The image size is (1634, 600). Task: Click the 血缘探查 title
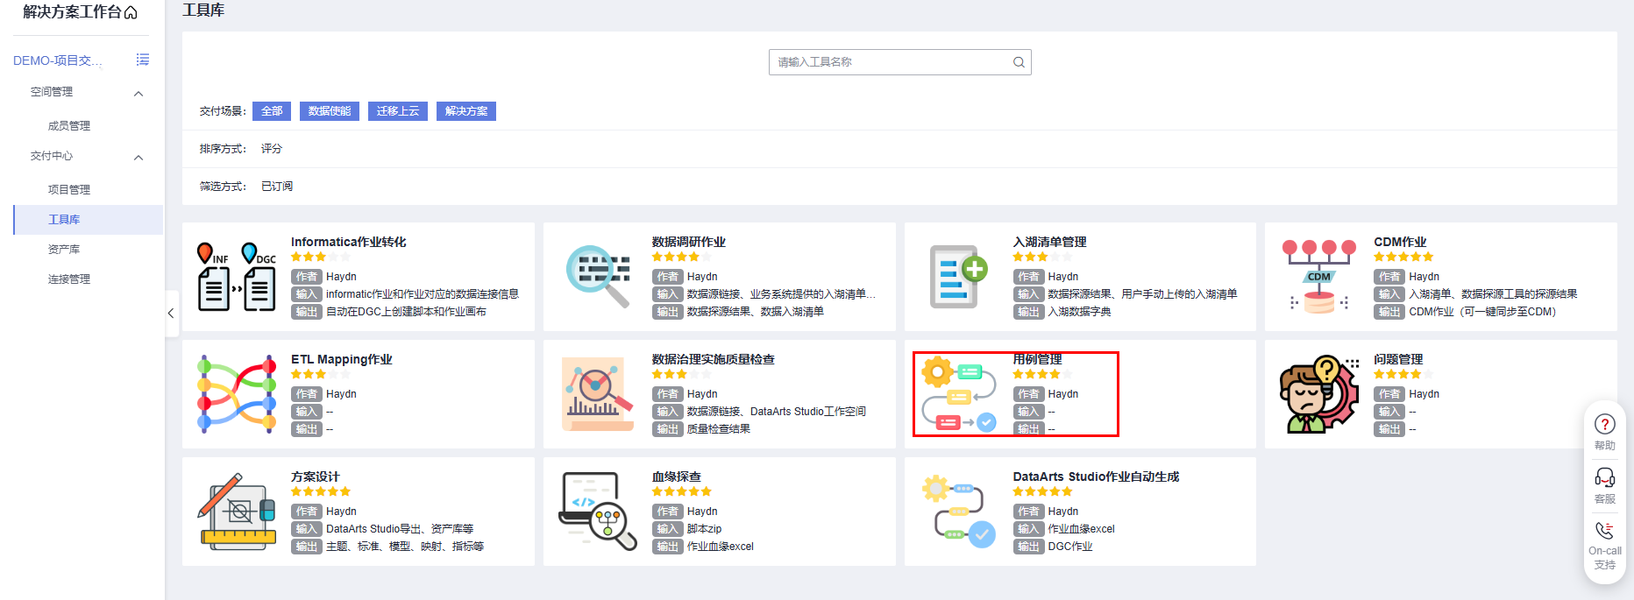(677, 476)
